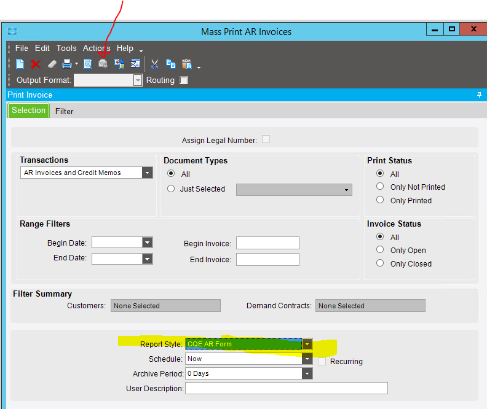Click the 'Mass Print AR Invoices' title
Viewport: 487px width, 409px height.
coord(247,32)
